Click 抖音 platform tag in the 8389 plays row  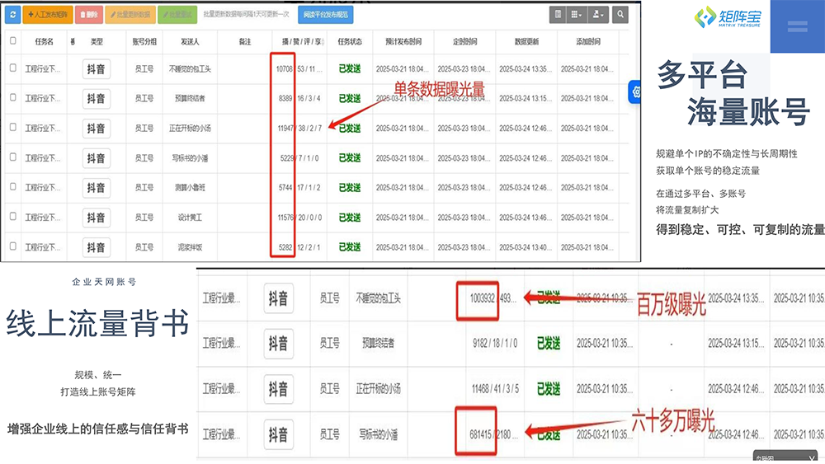pyautogui.click(x=97, y=98)
